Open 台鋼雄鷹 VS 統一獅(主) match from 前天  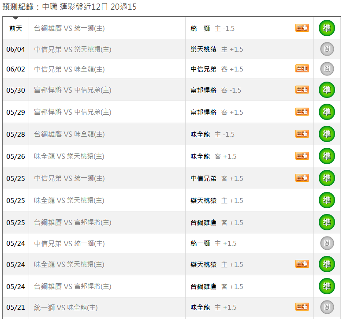point(69,28)
